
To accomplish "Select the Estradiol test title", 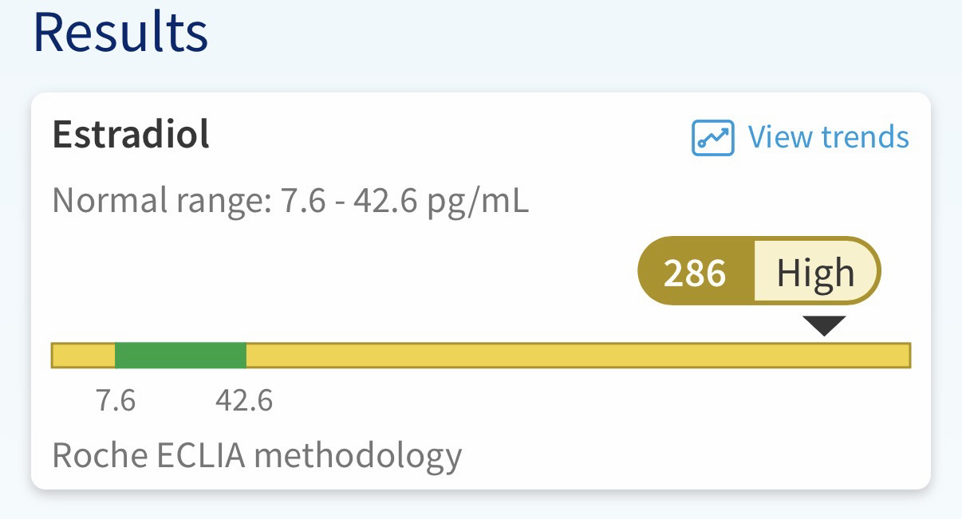I will 131,135.
